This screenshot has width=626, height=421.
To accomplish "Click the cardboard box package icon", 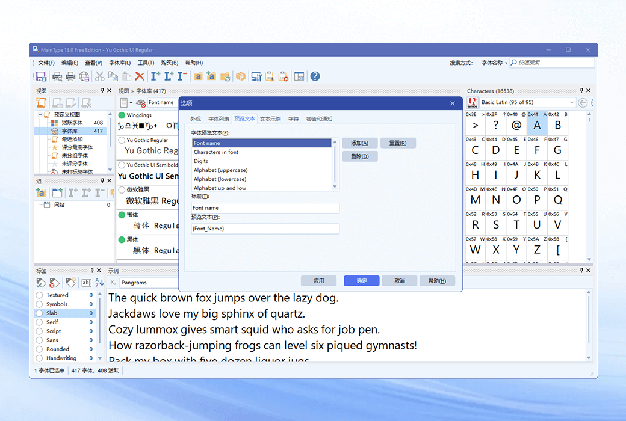I will (x=240, y=76).
